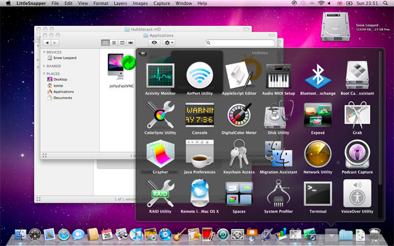The image size is (394, 246).
Task: Open the Layers menu
Action: point(121,3)
